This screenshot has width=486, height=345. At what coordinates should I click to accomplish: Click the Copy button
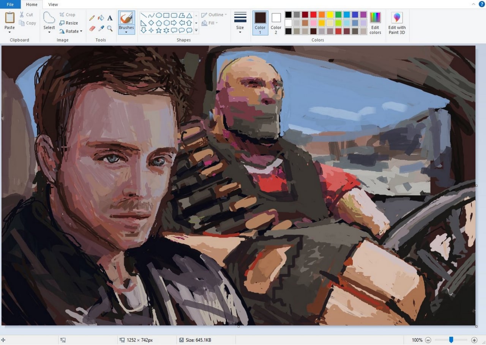click(27, 23)
